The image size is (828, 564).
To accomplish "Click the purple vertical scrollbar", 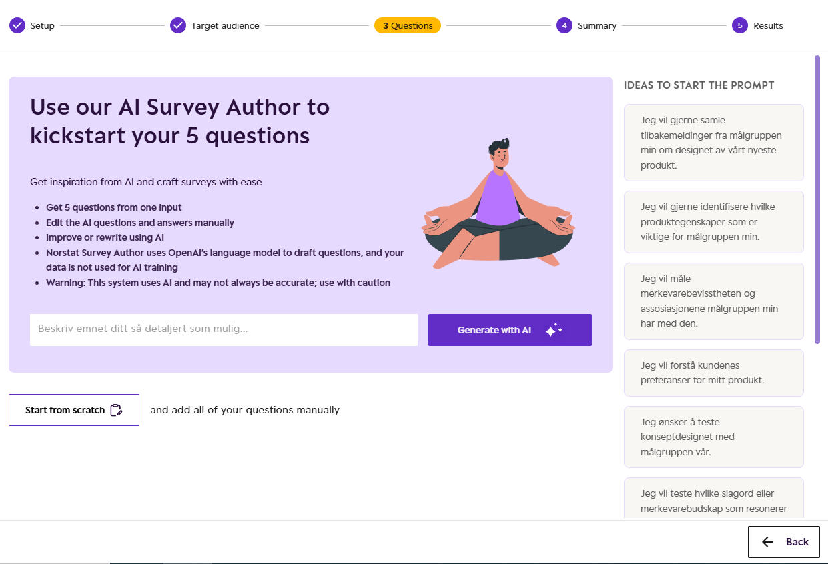I will (817, 199).
